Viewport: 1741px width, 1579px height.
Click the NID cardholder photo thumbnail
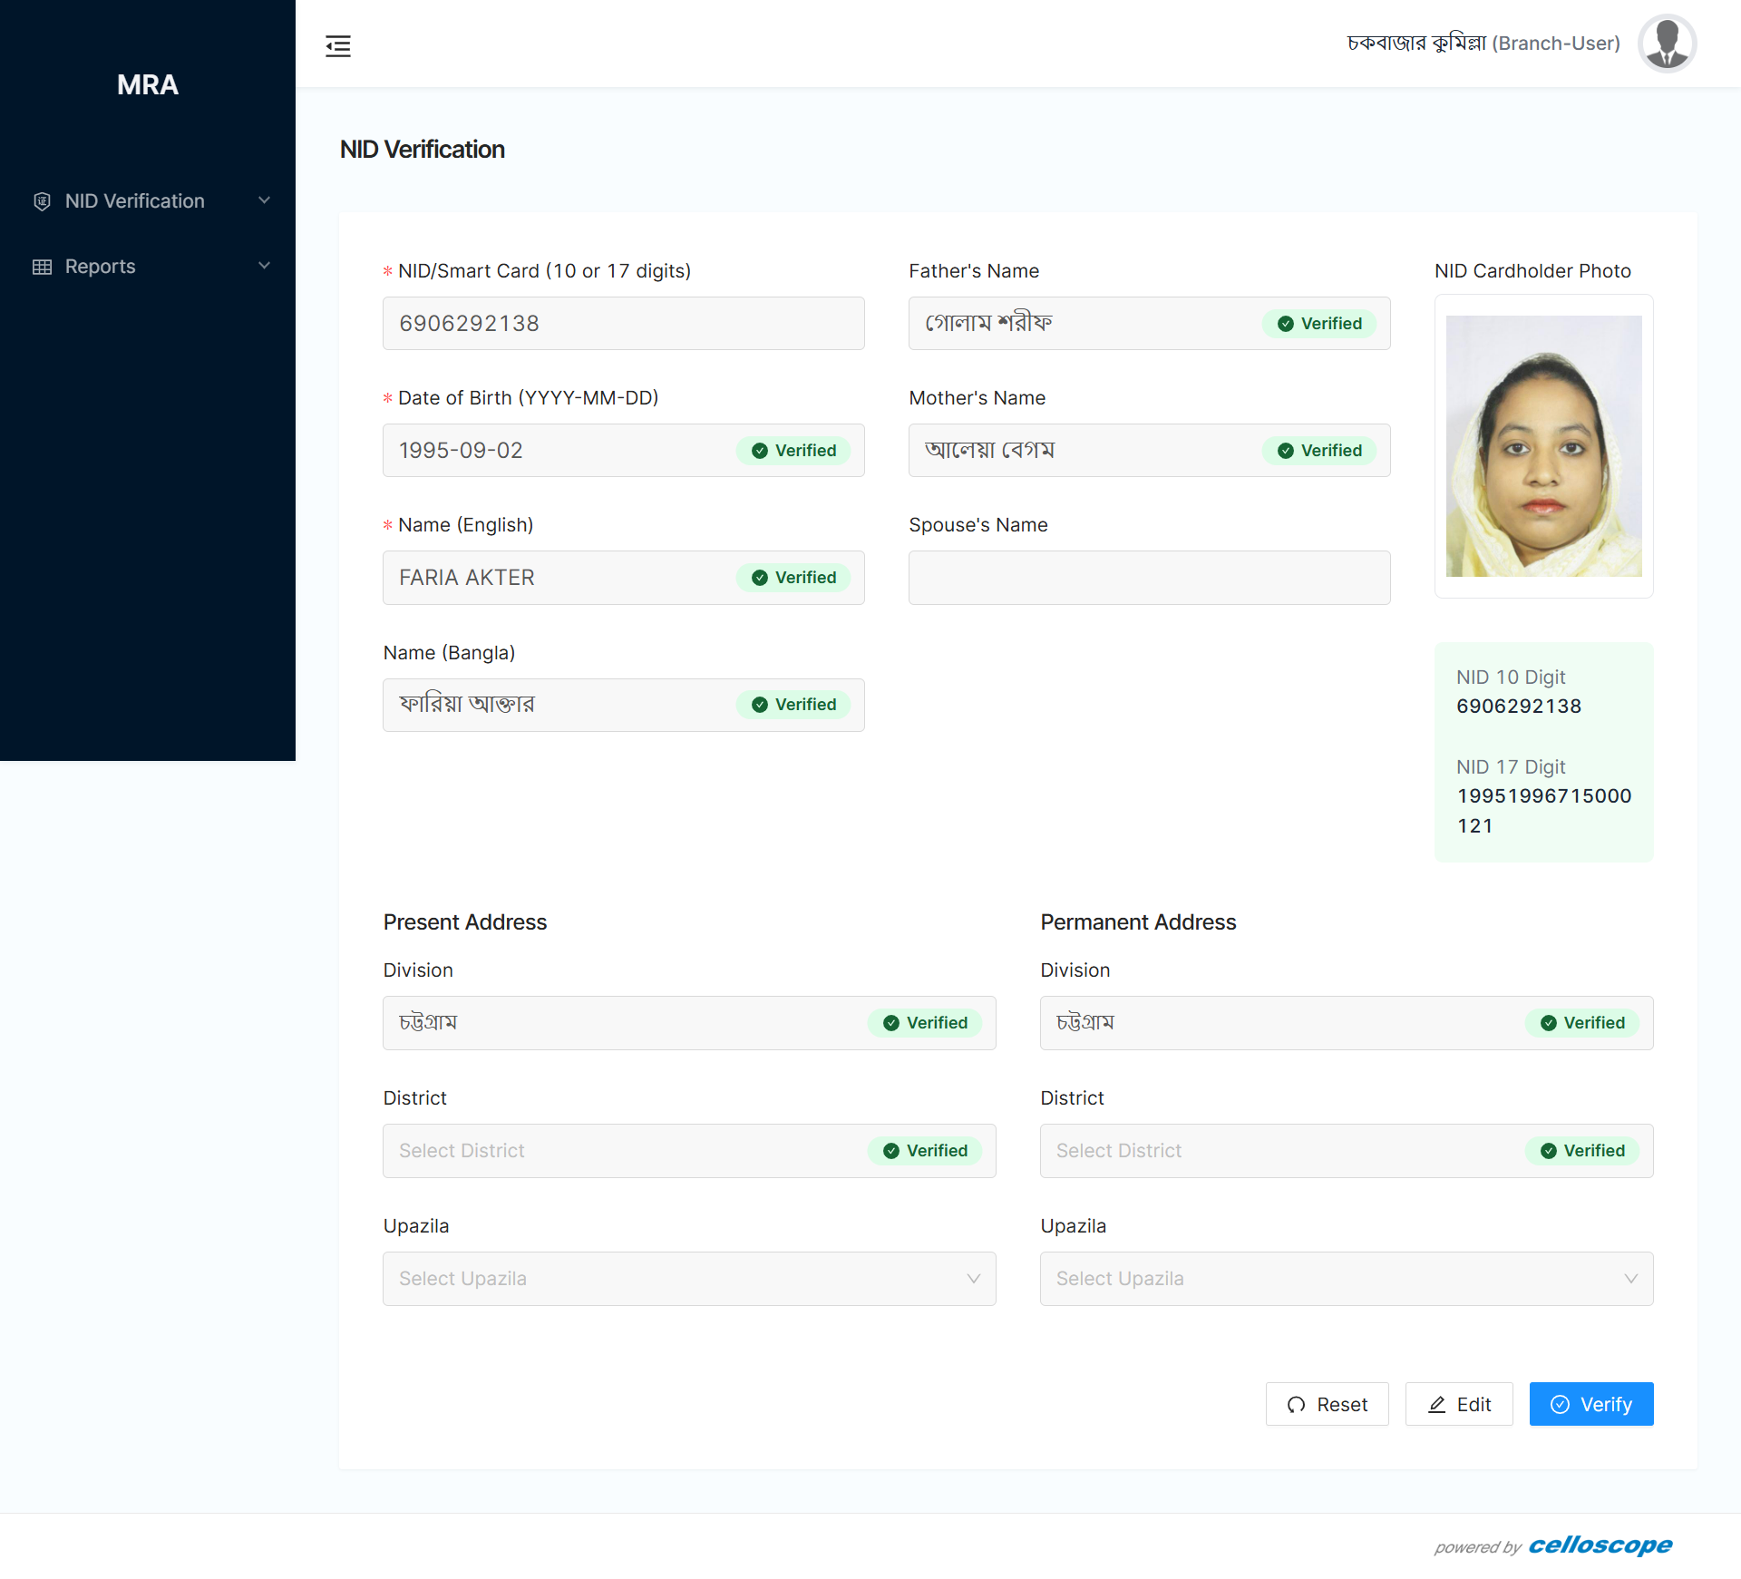tap(1543, 446)
